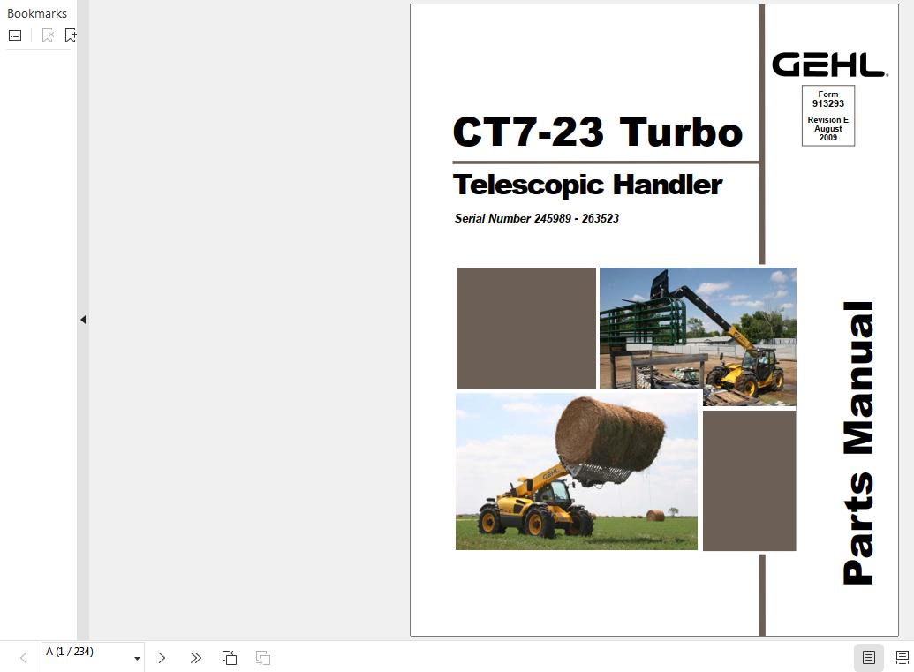Click the previous view icon
914x672 pixels.
click(230, 658)
